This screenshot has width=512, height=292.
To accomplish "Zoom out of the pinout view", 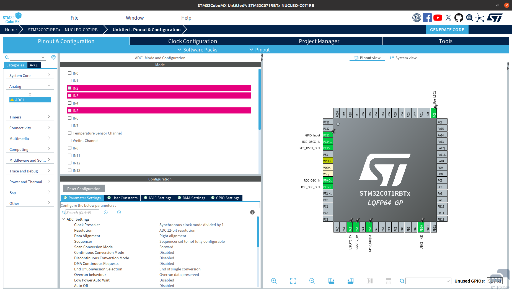I will 312,281.
